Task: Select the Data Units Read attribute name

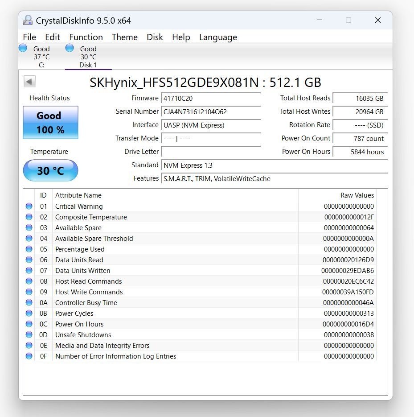Action: pos(79,260)
